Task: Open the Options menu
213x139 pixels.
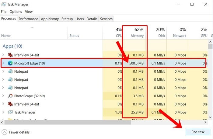Action: (x=16, y=12)
